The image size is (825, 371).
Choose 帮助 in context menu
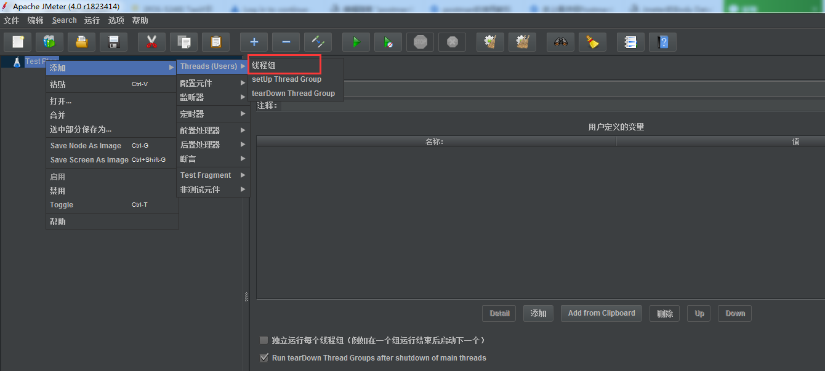(112, 221)
